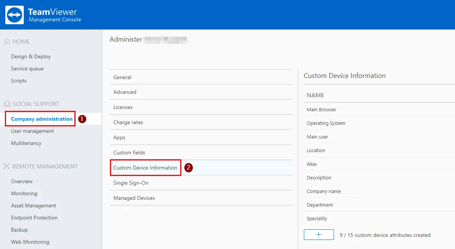The width and height of the screenshot is (455, 249).
Task: Go to Monitoring
Action: point(24,193)
